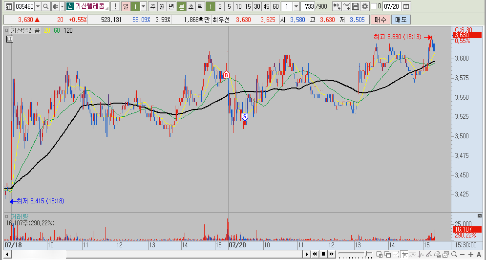Open the calendar date picker icon

(406, 6)
